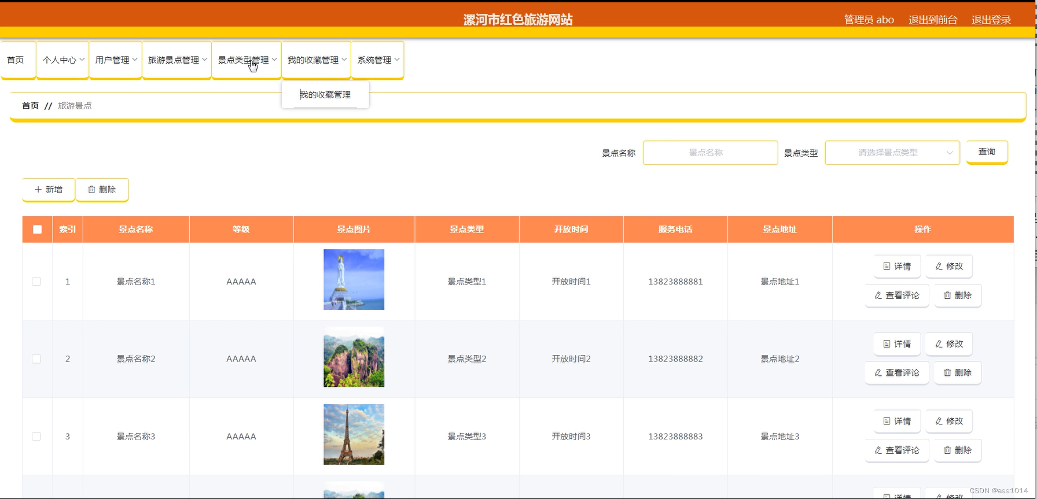Go to the 首页 nav item
This screenshot has width=1037, height=499.
pyautogui.click(x=19, y=60)
